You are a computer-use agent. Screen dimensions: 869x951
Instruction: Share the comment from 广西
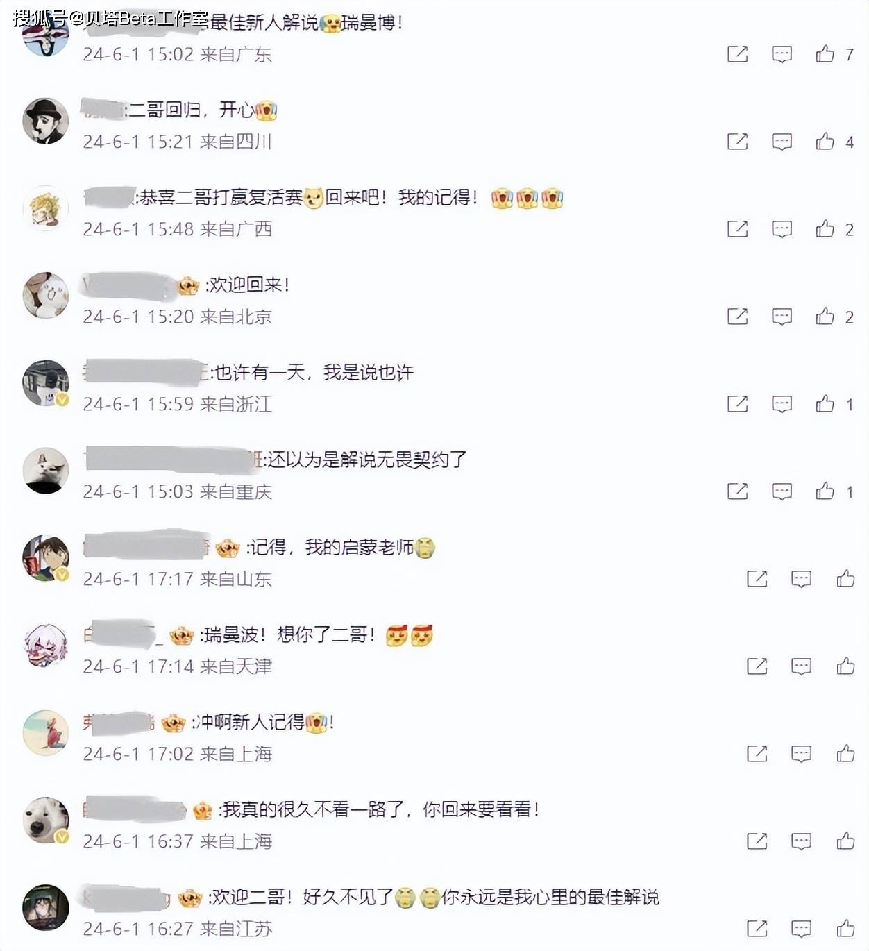[737, 229]
